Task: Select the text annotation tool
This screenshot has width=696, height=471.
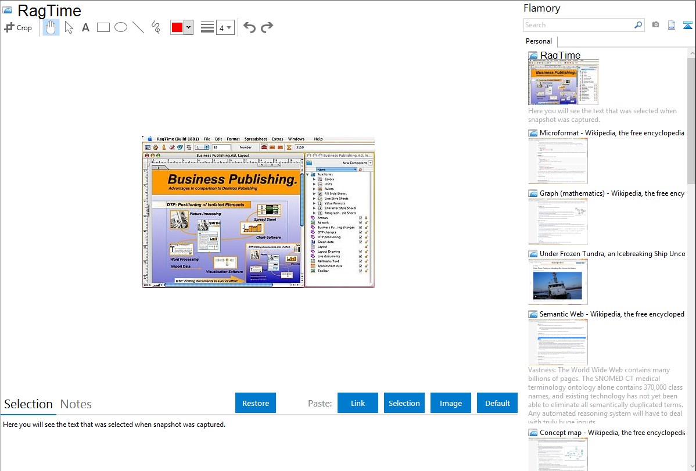Action: pos(85,27)
